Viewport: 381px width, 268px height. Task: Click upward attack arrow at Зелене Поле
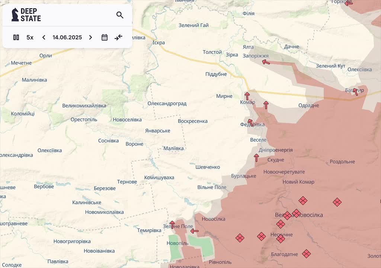[172, 225]
